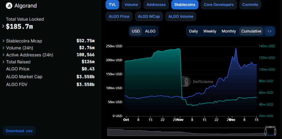Image resolution: width=282 pixels, height=139 pixels.
Task: Show ALGO MCap on chart
Action: 149,17
